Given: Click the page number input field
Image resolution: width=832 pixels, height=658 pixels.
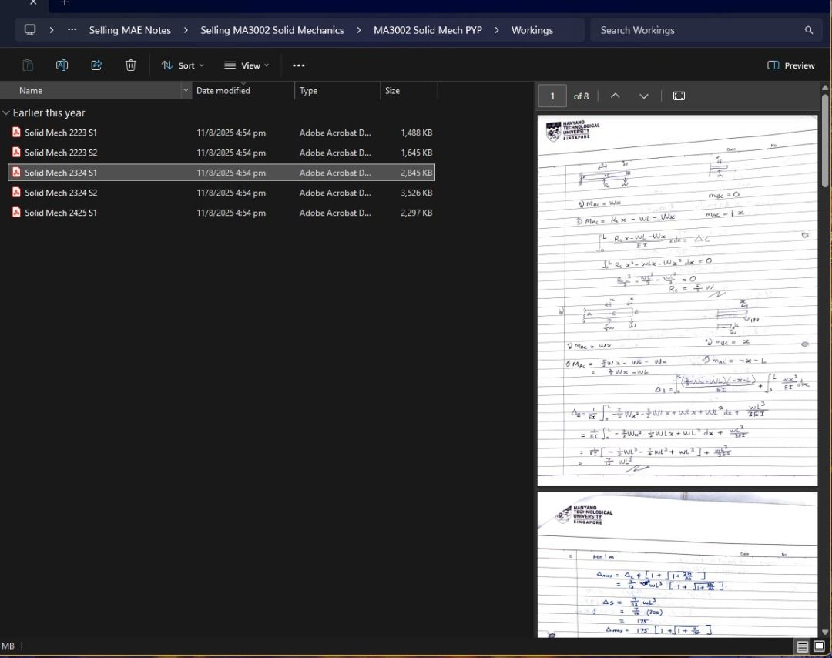Looking at the screenshot, I should [x=552, y=96].
